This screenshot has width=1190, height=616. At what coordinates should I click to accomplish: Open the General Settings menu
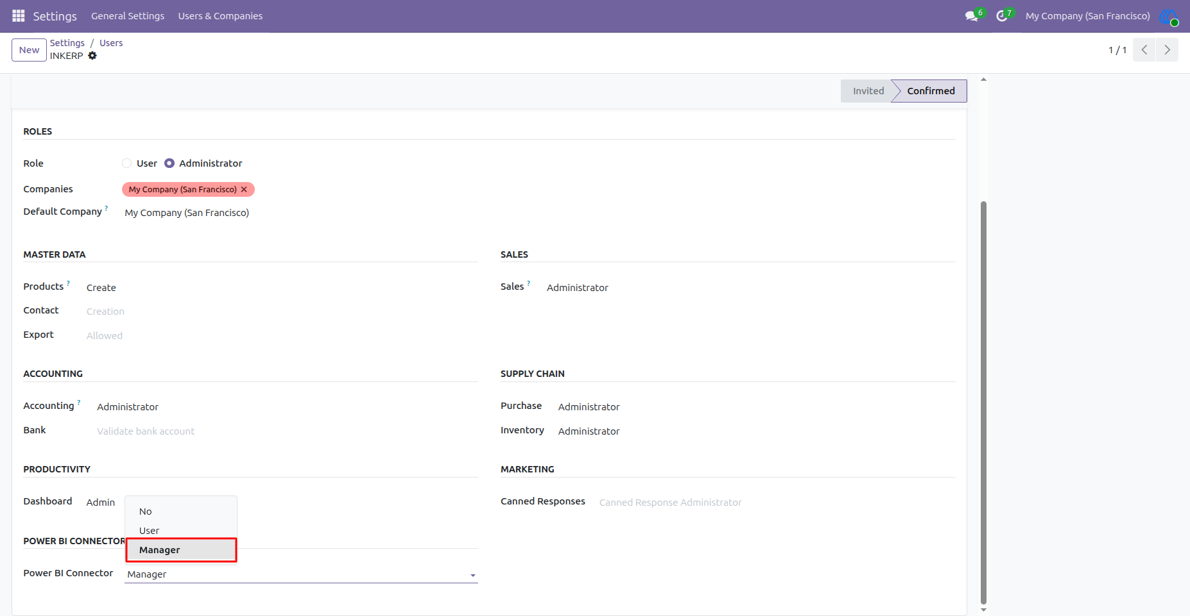pos(128,16)
